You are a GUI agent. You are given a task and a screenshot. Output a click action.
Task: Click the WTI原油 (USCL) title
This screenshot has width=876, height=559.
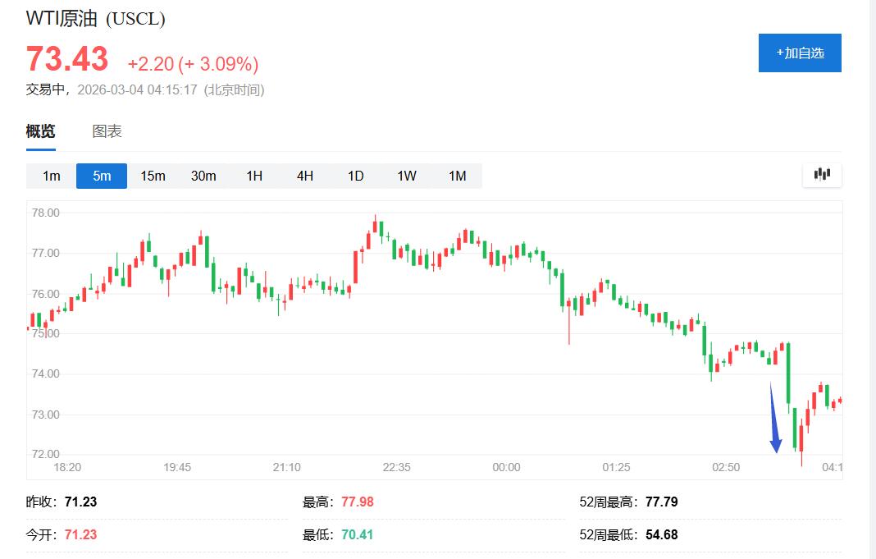click(95, 18)
